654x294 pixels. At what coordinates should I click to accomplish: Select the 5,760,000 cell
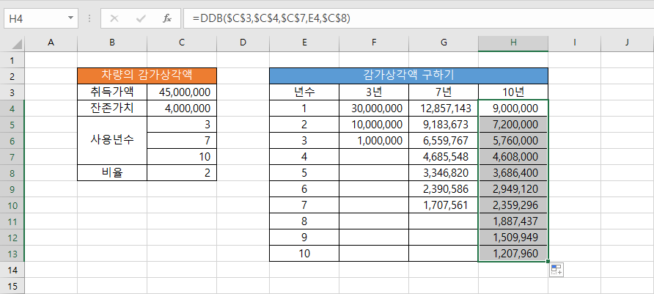click(x=513, y=141)
